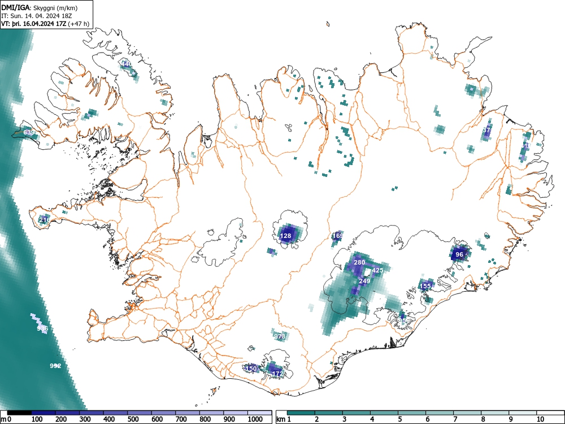
Task: Click the 128 visibility value on the map
Action: tap(285, 236)
